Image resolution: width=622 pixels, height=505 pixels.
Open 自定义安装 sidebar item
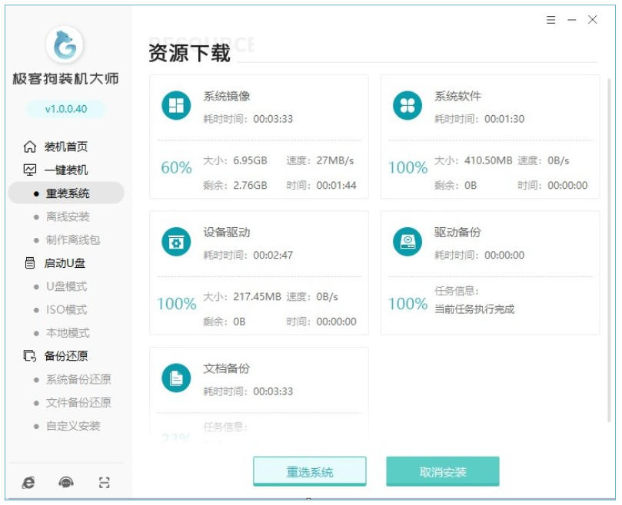click(x=73, y=426)
